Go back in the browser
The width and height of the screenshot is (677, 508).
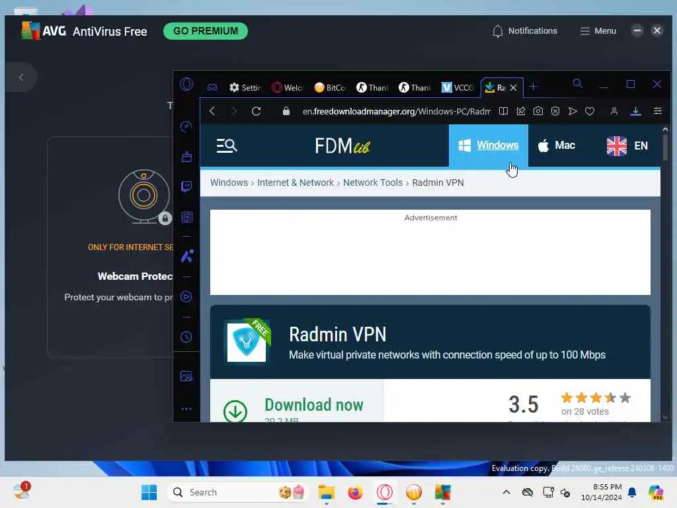pyautogui.click(x=212, y=111)
